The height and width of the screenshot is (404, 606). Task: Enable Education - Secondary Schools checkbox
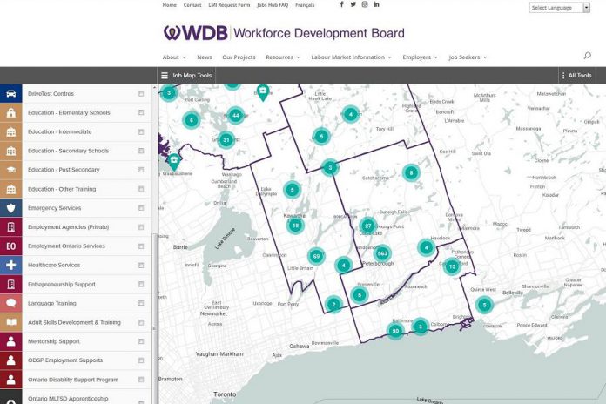(141, 151)
